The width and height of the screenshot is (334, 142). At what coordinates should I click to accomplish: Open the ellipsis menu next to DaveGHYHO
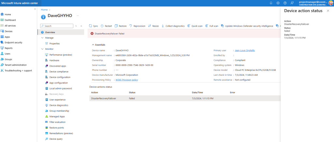tap(78, 16)
